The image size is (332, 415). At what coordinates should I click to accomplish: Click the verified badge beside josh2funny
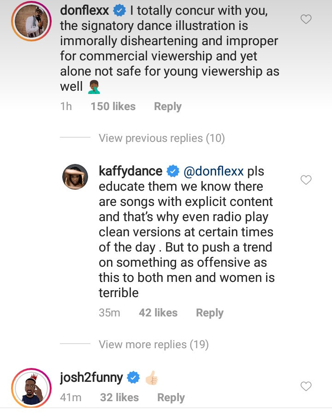pos(133,378)
